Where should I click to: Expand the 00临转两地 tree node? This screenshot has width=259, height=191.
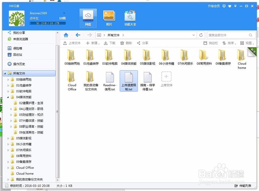(x=8, y=80)
